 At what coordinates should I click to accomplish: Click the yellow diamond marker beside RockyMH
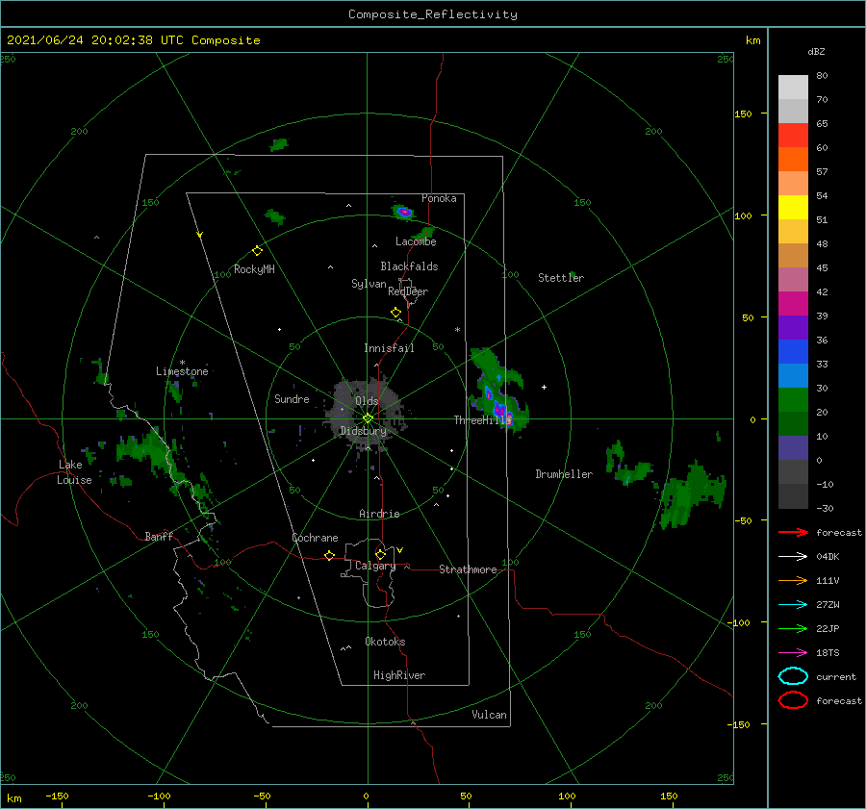click(x=257, y=251)
